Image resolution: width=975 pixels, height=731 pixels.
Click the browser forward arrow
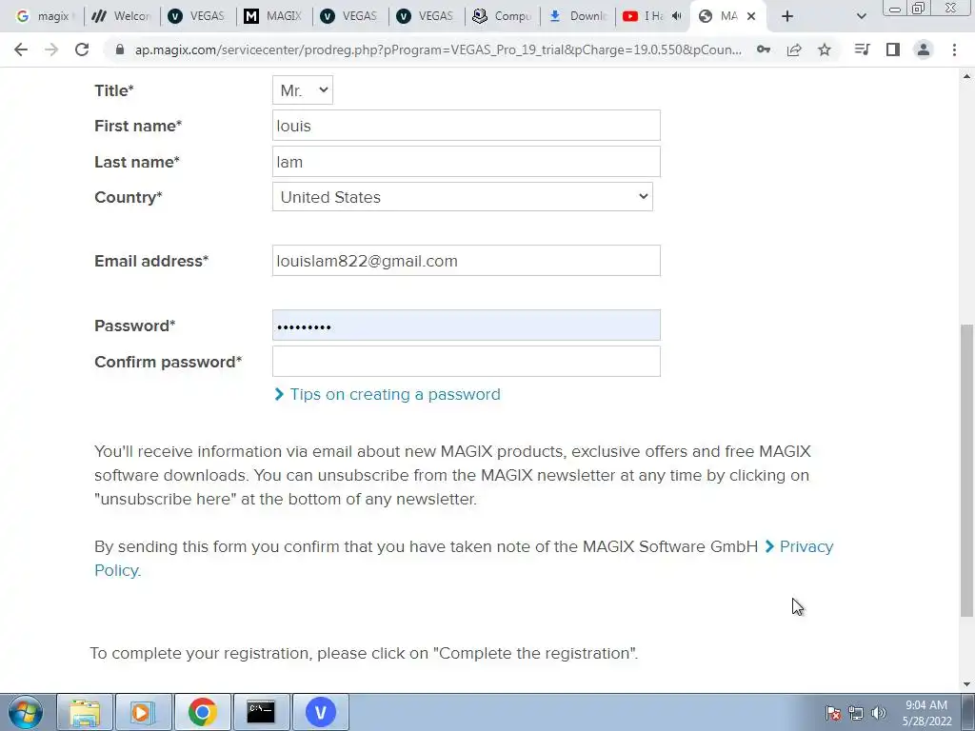click(51, 49)
